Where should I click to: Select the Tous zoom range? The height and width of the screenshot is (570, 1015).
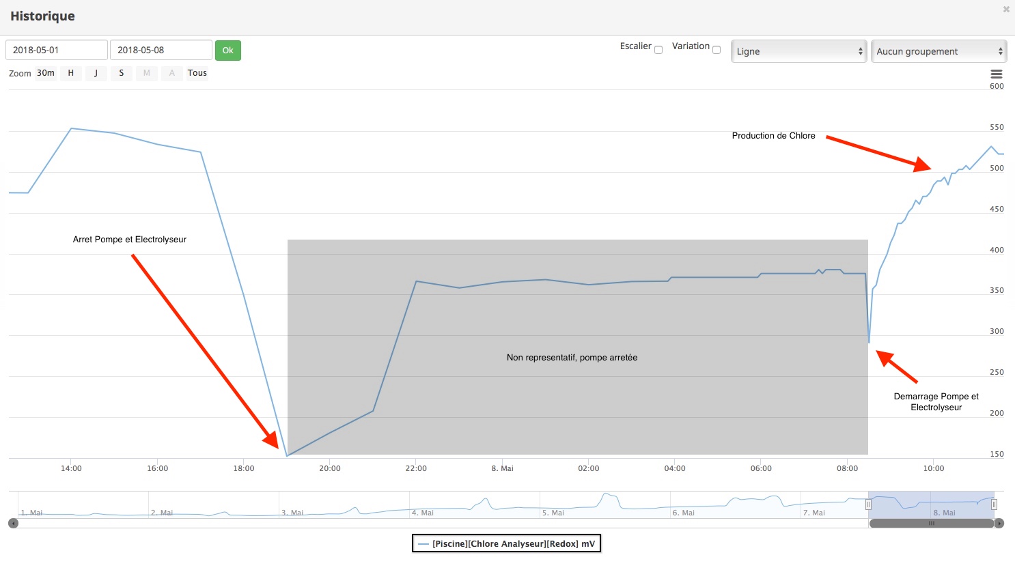[197, 73]
